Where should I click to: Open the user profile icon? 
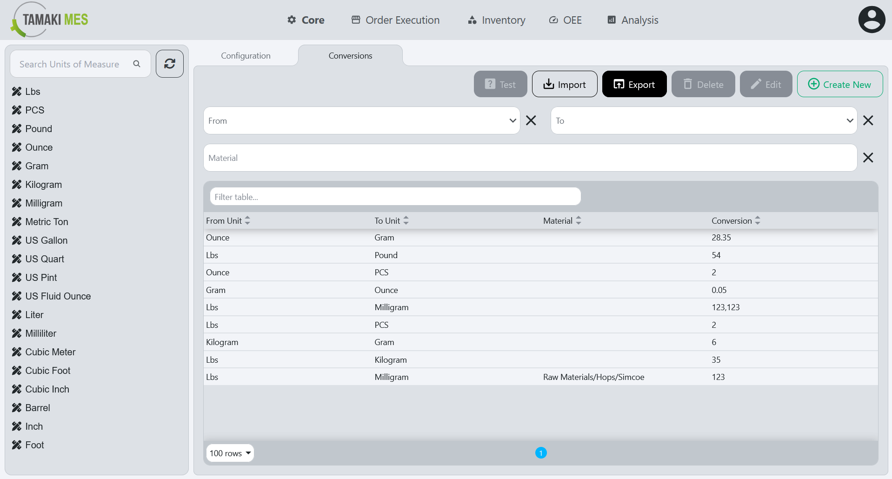pyautogui.click(x=871, y=19)
